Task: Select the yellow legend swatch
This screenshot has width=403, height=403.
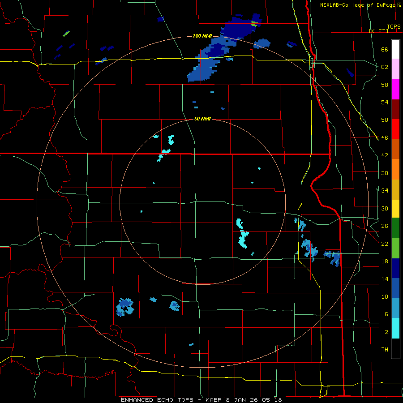Action: [x=395, y=209]
